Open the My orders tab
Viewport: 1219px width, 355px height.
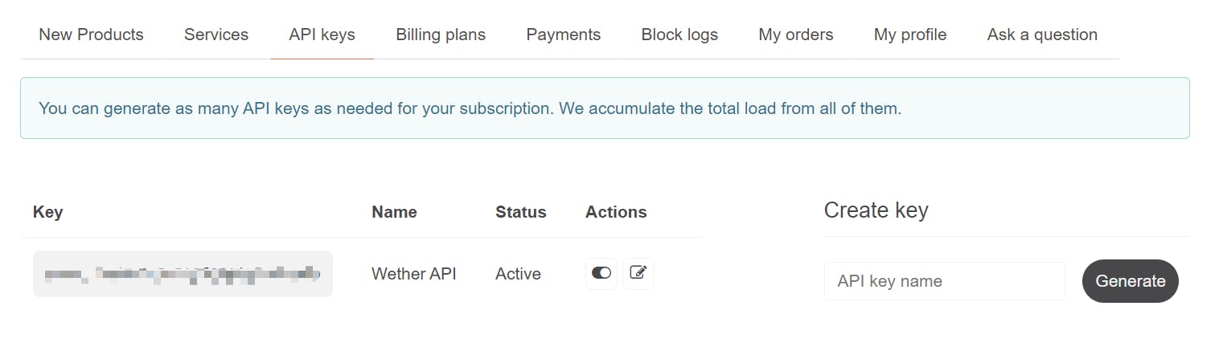(x=796, y=35)
